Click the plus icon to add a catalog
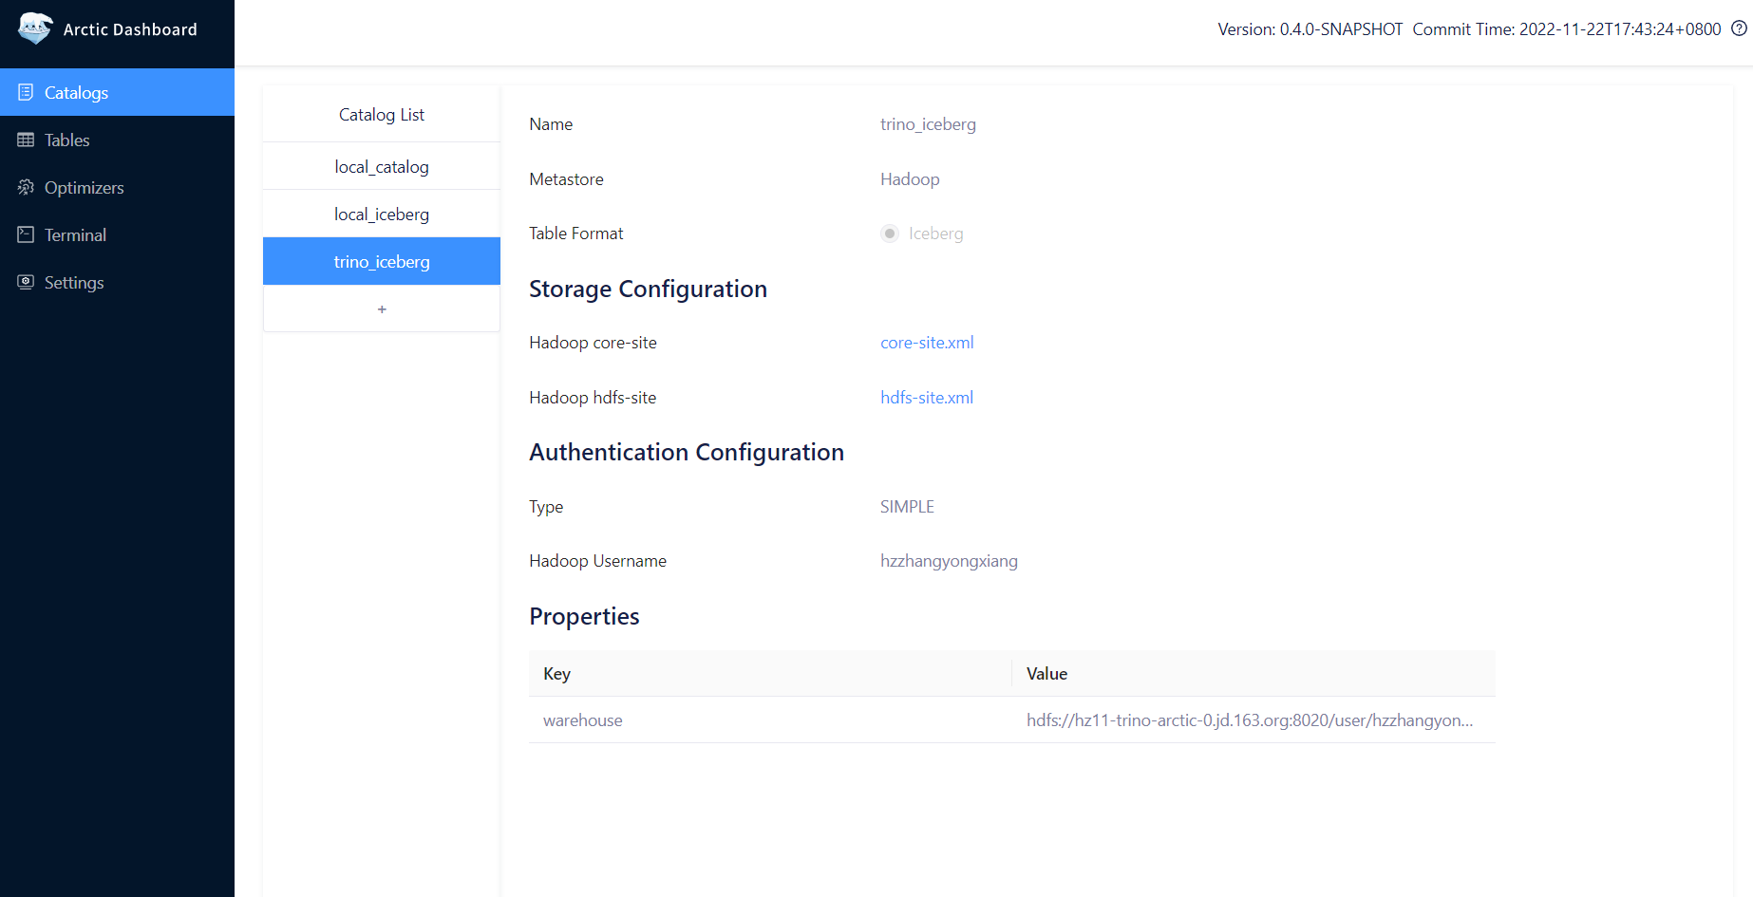 tap(381, 308)
